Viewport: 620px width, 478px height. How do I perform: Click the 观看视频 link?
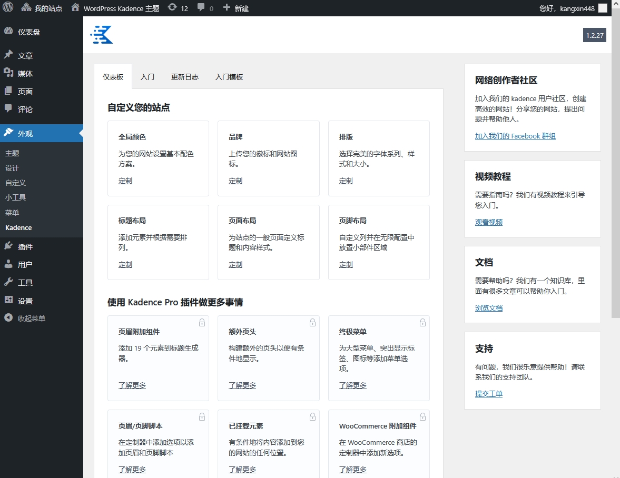[489, 222]
